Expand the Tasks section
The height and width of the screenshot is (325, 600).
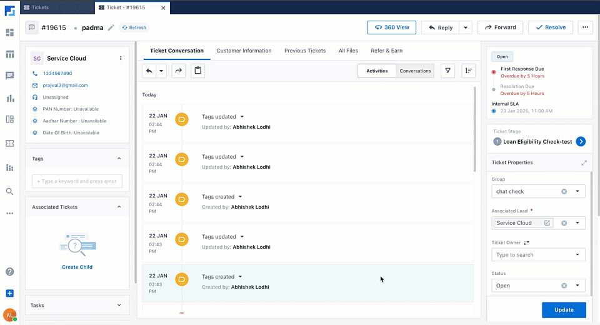119,305
